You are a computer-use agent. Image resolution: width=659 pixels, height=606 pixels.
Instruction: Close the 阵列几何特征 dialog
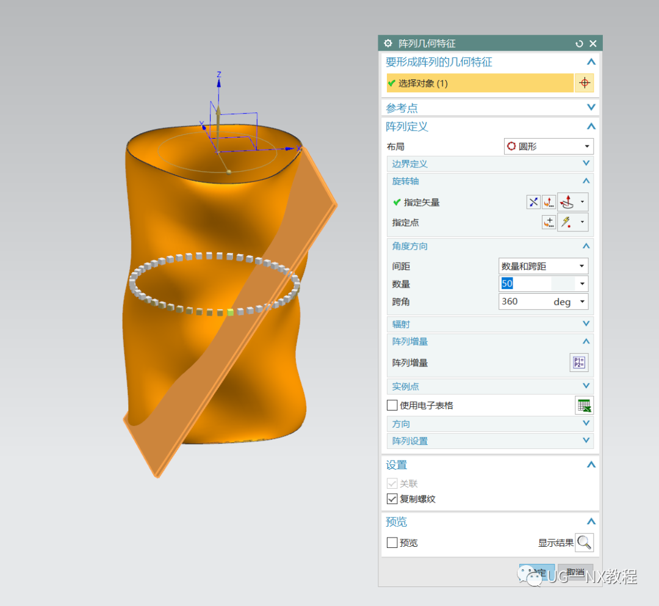point(593,43)
